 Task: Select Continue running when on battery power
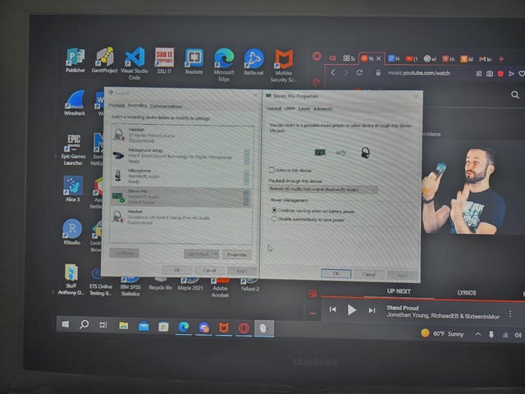point(274,210)
